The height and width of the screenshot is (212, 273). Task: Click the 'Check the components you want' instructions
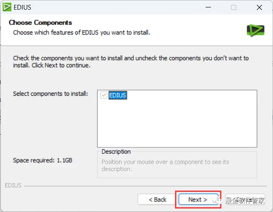131,62
